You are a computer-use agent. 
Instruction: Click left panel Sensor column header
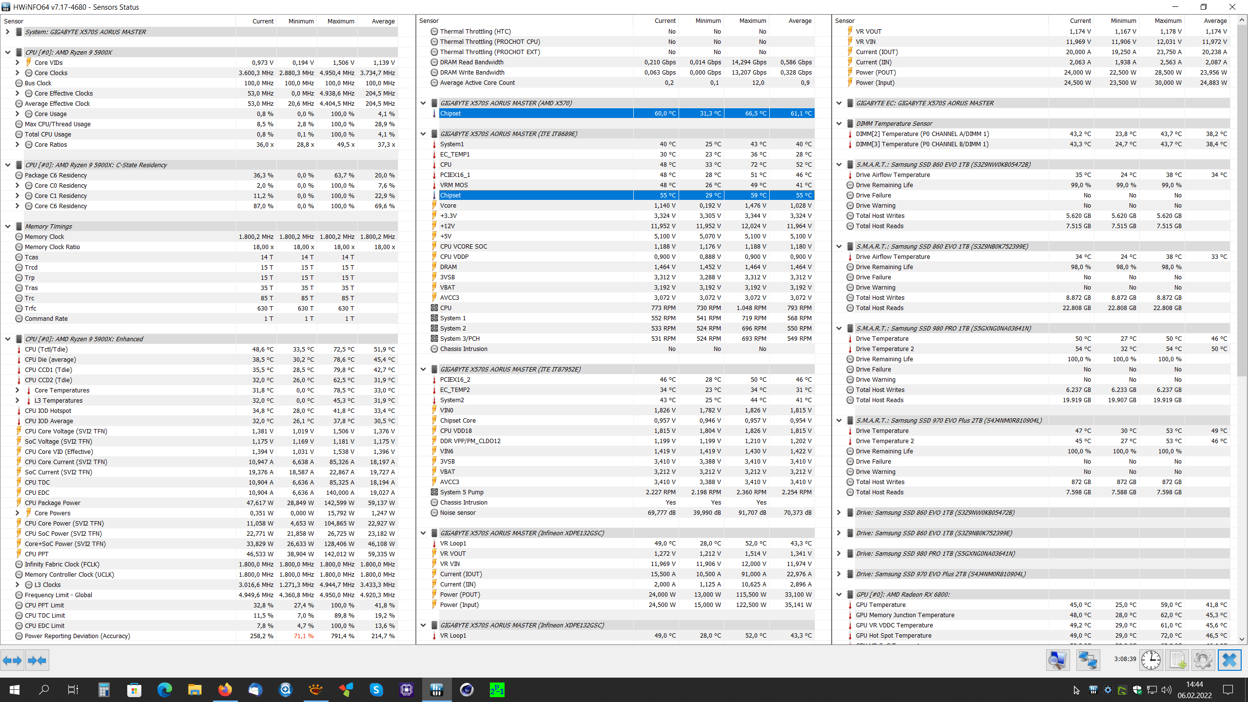(118, 21)
